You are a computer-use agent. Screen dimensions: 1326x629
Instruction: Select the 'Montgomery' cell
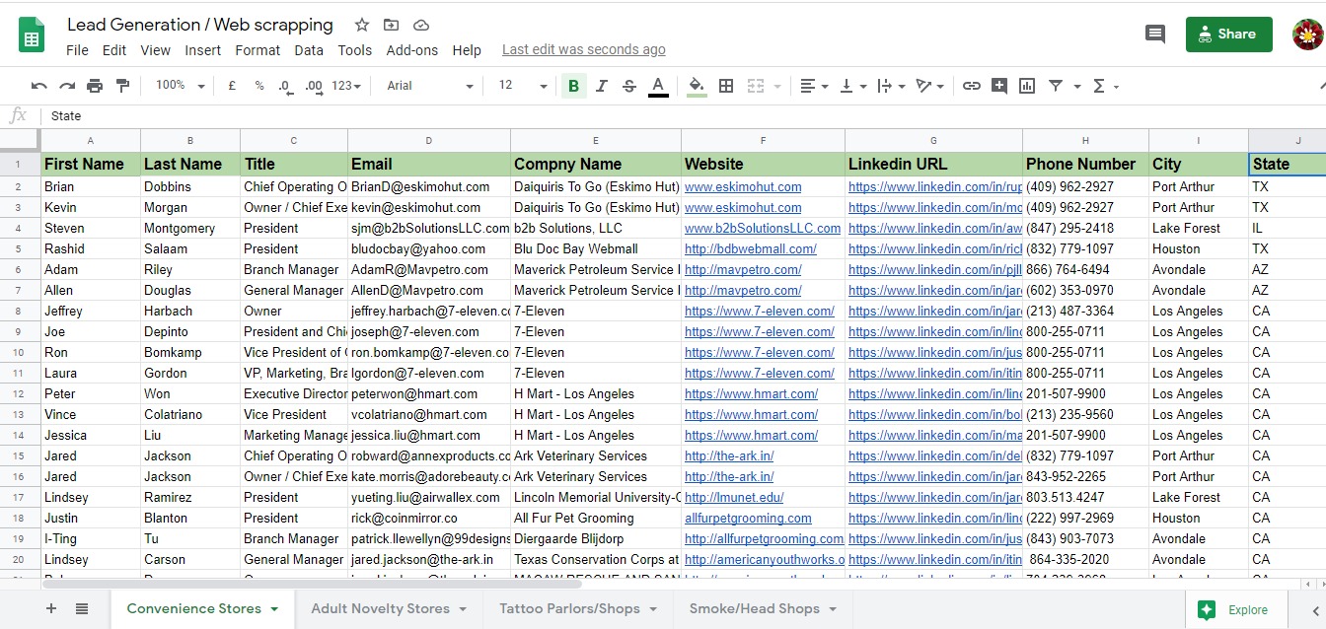[190, 228]
